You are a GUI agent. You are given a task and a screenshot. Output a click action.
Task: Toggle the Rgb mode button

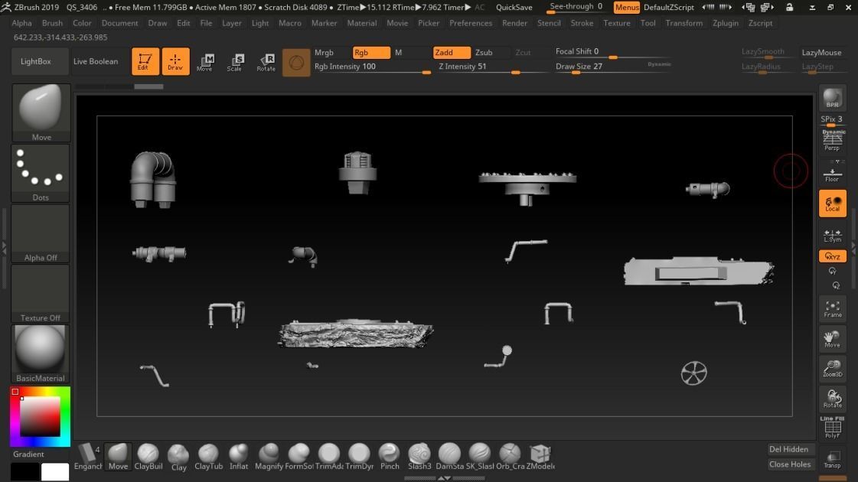371,53
